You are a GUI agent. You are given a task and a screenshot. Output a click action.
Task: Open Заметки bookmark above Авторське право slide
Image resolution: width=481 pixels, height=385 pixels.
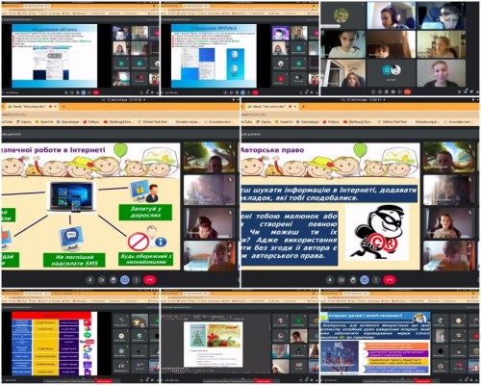(284, 122)
